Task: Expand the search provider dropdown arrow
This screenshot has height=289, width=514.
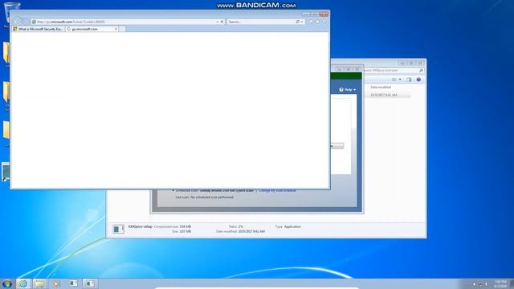Action: point(302,22)
